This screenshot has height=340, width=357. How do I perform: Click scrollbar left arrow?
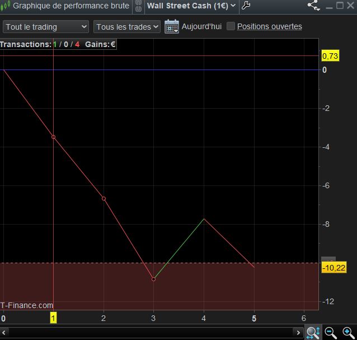pyautogui.click(x=4, y=333)
